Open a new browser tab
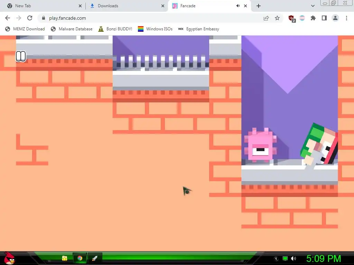 259,6
